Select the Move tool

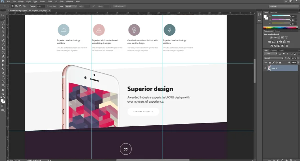3,15
